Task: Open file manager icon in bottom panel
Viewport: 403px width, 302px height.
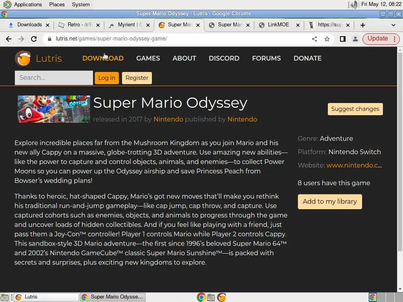Action: coord(211,297)
